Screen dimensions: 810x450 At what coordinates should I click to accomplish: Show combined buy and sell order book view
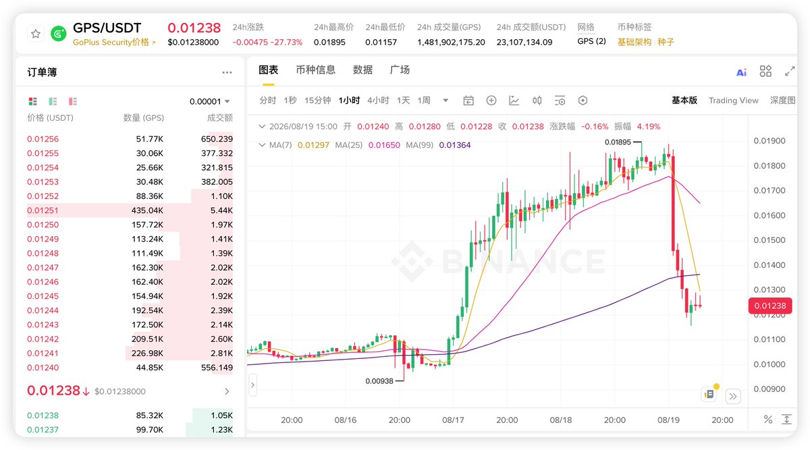(x=32, y=101)
